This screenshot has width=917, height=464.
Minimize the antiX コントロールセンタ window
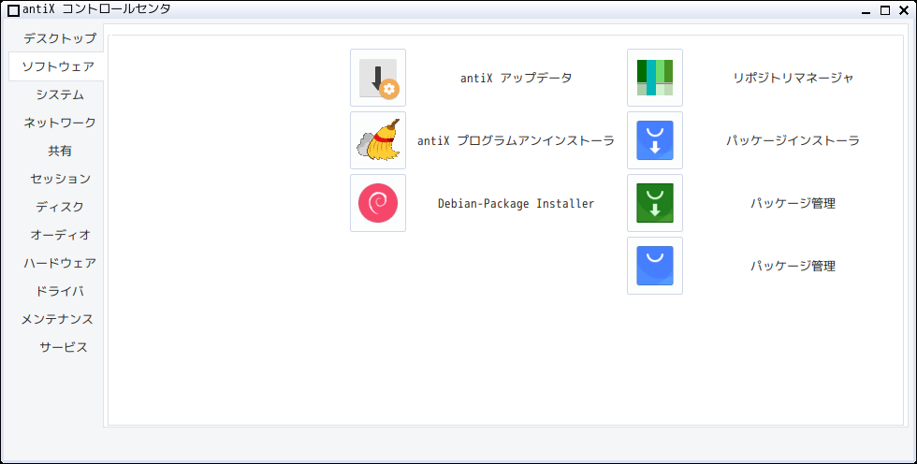click(866, 10)
